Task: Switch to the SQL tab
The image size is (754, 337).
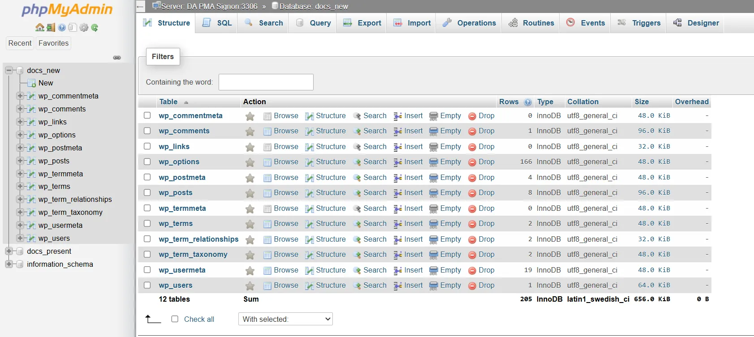Action: click(217, 23)
